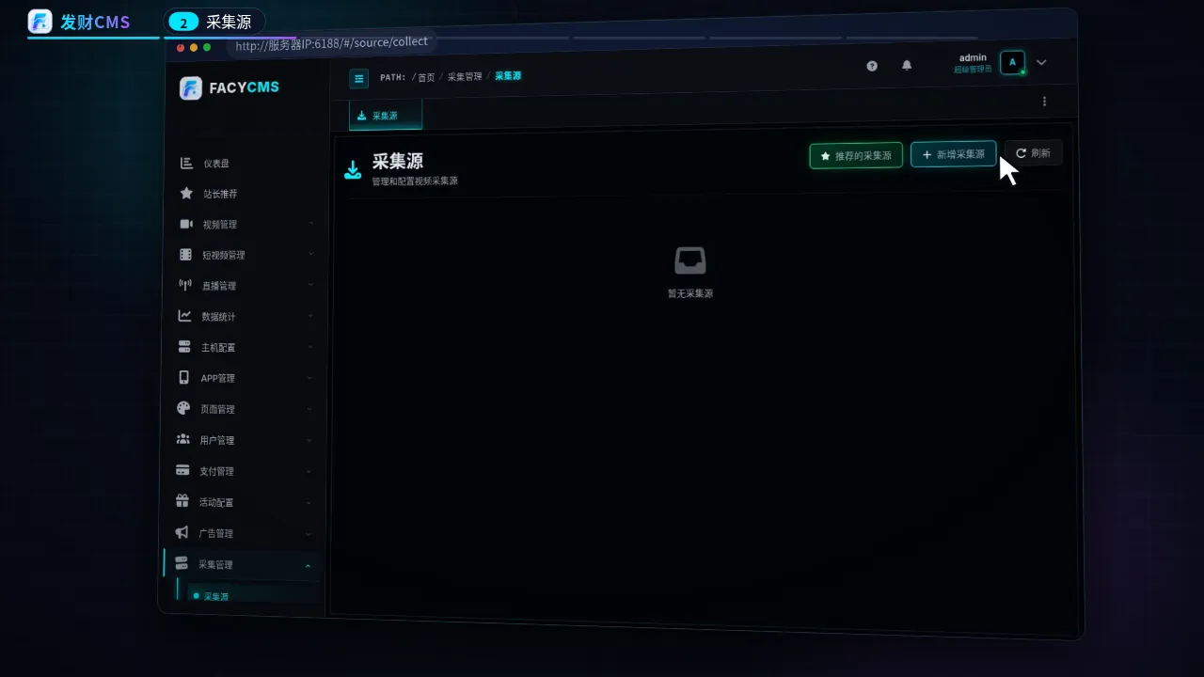Click the 刷新 refresh button
The height and width of the screenshot is (677, 1204).
click(1033, 152)
